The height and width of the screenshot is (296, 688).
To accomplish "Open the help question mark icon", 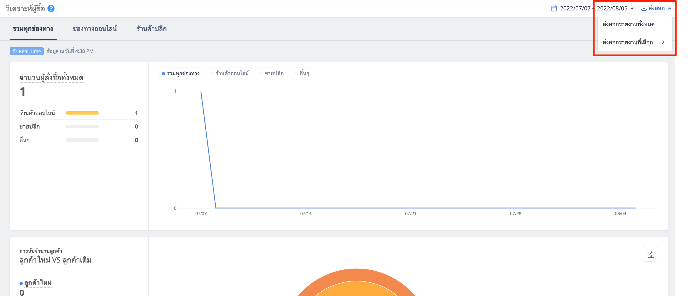I will pyautogui.click(x=51, y=8).
